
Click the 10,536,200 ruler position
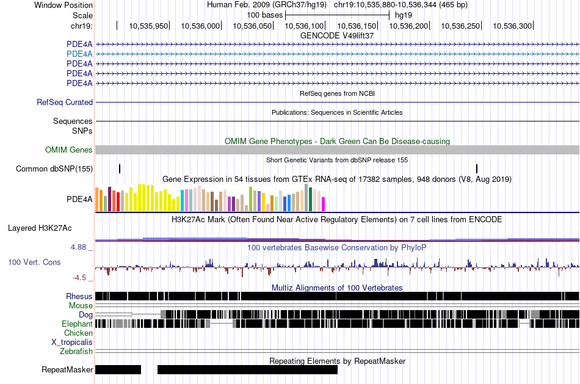[x=408, y=26]
